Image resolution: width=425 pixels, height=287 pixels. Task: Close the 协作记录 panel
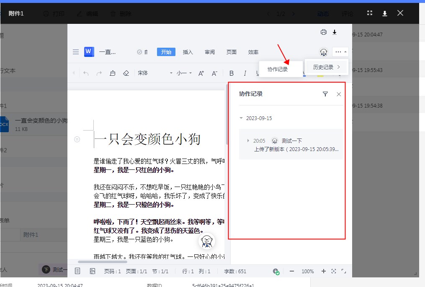(339, 94)
